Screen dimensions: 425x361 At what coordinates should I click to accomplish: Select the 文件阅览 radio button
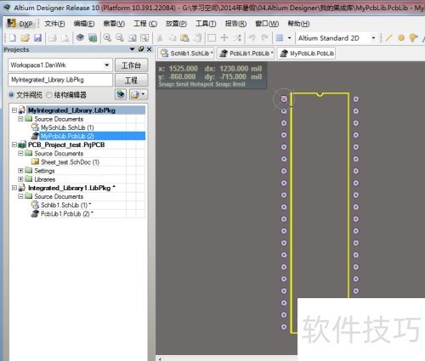point(11,95)
